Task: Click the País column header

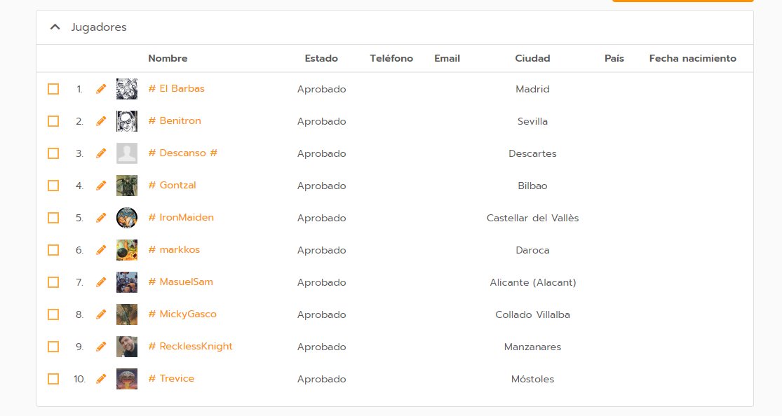Action: click(x=614, y=58)
